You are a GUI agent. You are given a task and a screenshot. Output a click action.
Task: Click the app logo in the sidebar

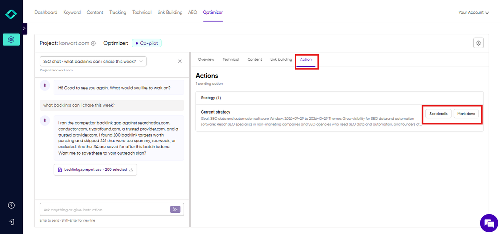pos(11,14)
